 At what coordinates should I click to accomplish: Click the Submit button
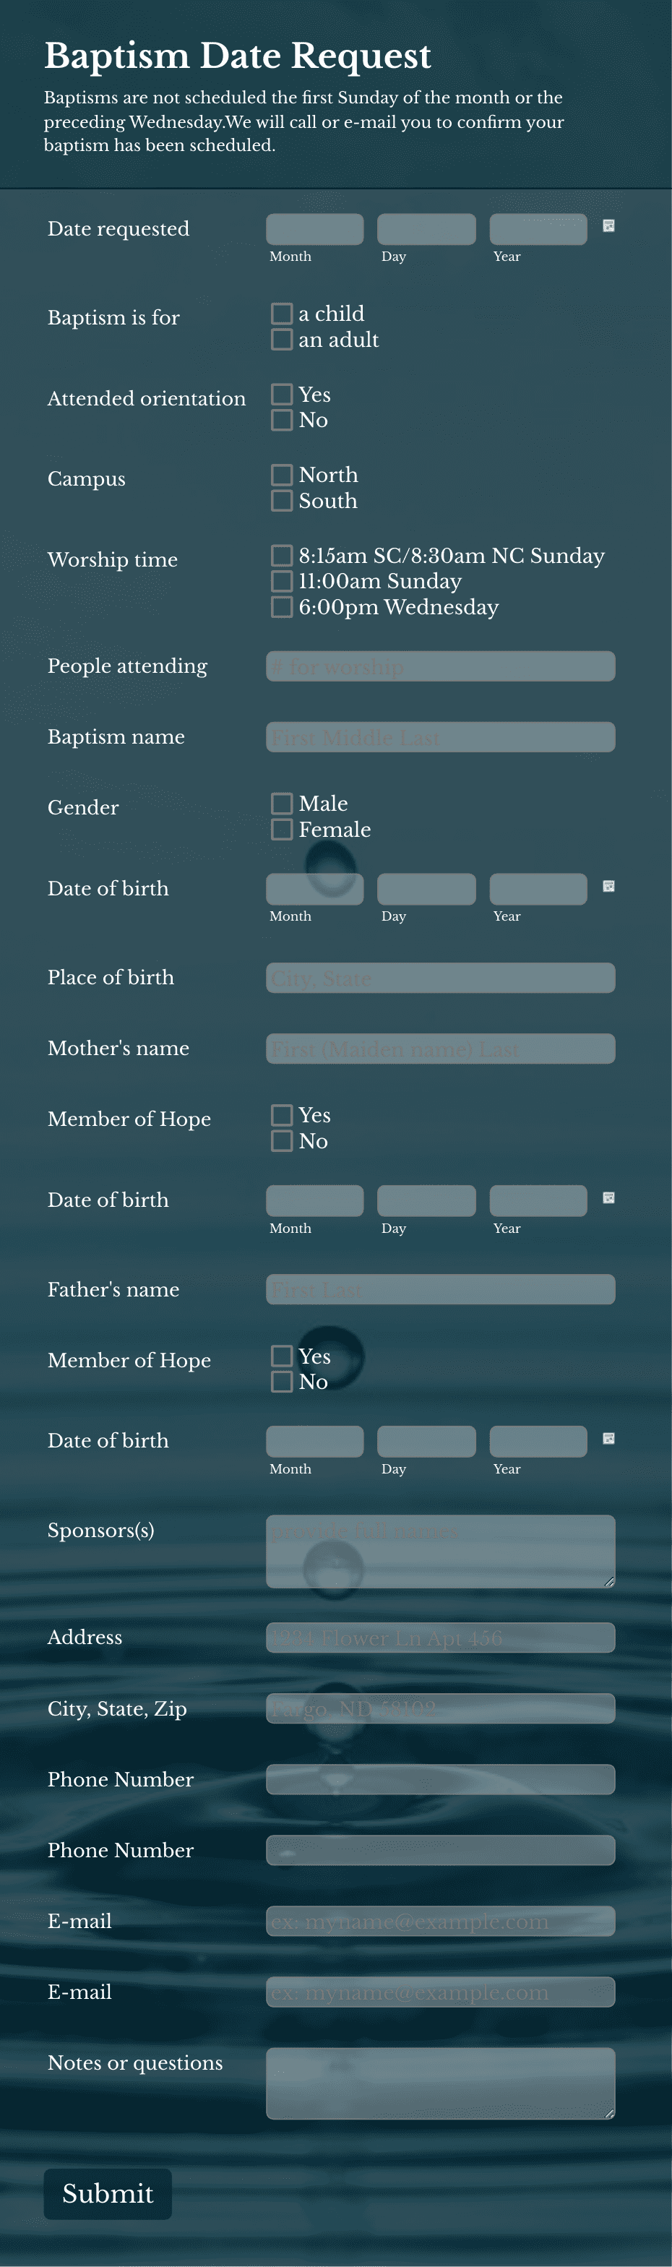tap(108, 2193)
